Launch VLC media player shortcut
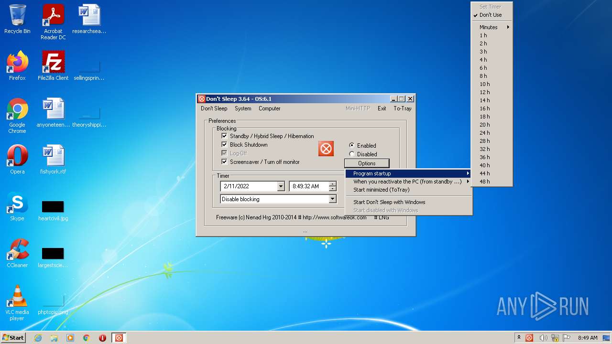This screenshot has height=344, width=612. 17,303
